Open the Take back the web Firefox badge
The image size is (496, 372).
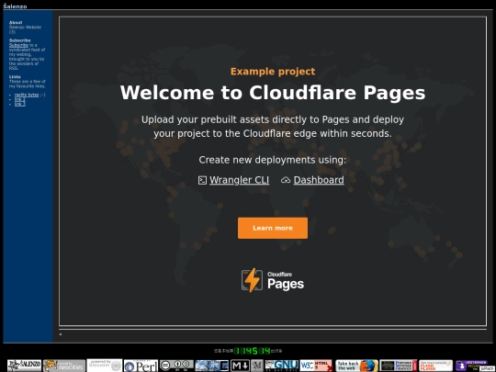[x=356, y=366]
